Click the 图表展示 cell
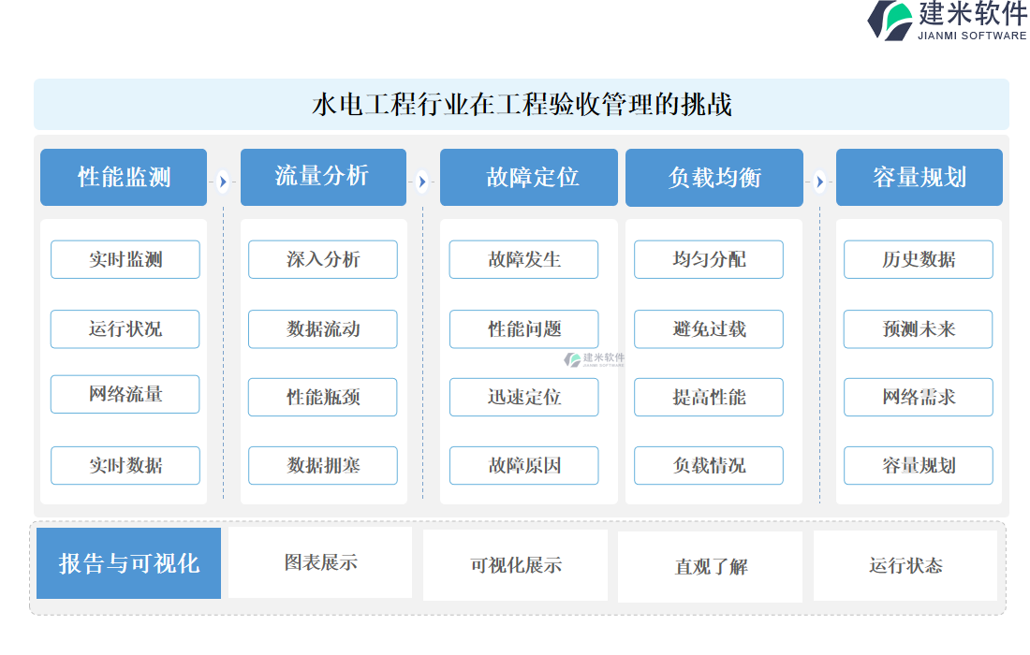Viewport: 1030px width, 655px height. (x=320, y=562)
